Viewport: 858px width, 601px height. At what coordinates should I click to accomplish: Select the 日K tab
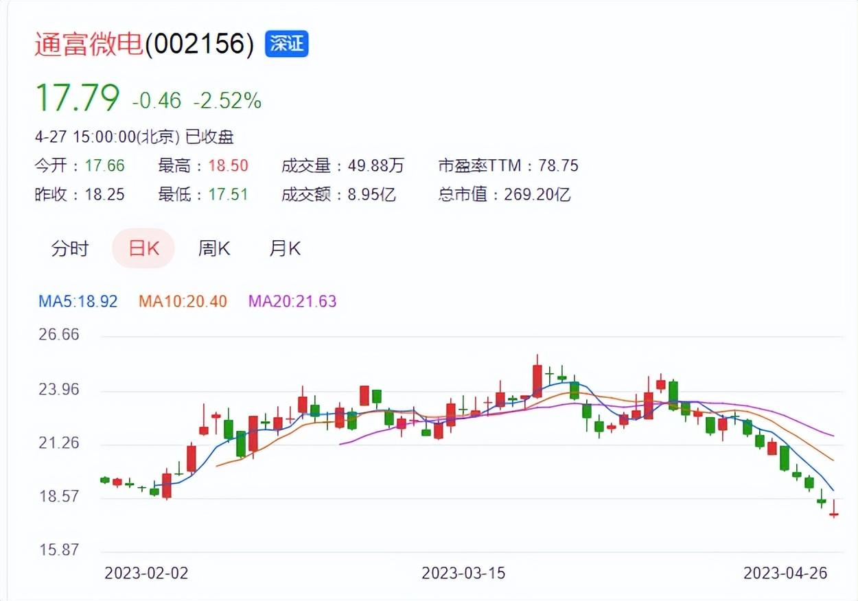tap(143, 248)
